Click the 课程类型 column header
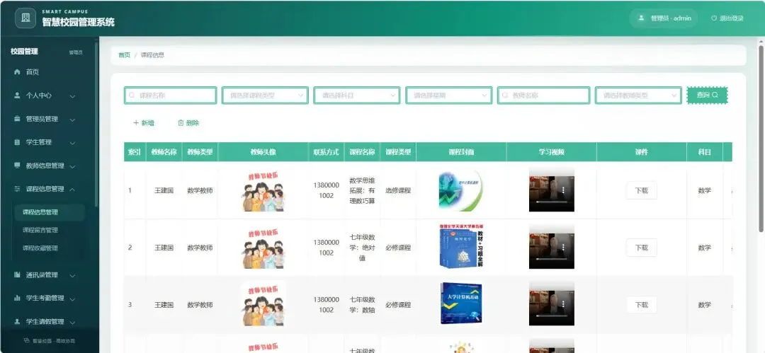This screenshot has height=353, width=765. [398, 151]
